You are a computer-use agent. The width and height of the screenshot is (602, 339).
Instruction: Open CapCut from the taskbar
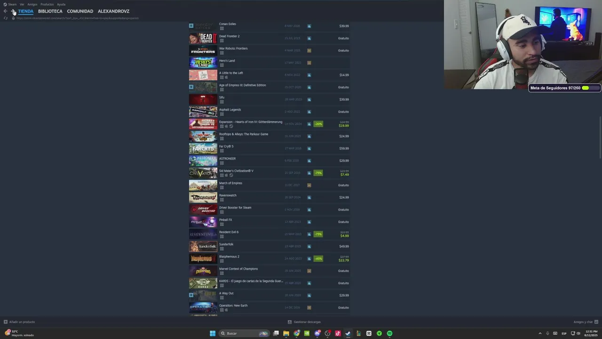coord(369,333)
